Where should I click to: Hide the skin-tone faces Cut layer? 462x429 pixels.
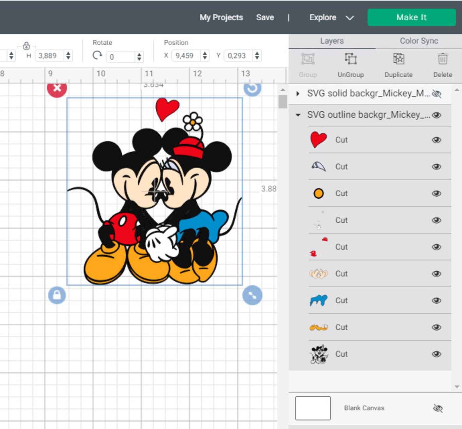coord(436,274)
